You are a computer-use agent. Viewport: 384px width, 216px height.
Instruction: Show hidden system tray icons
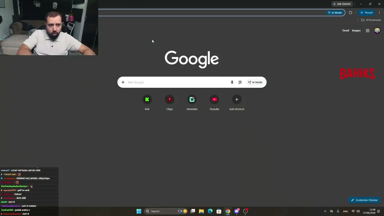(325, 211)
